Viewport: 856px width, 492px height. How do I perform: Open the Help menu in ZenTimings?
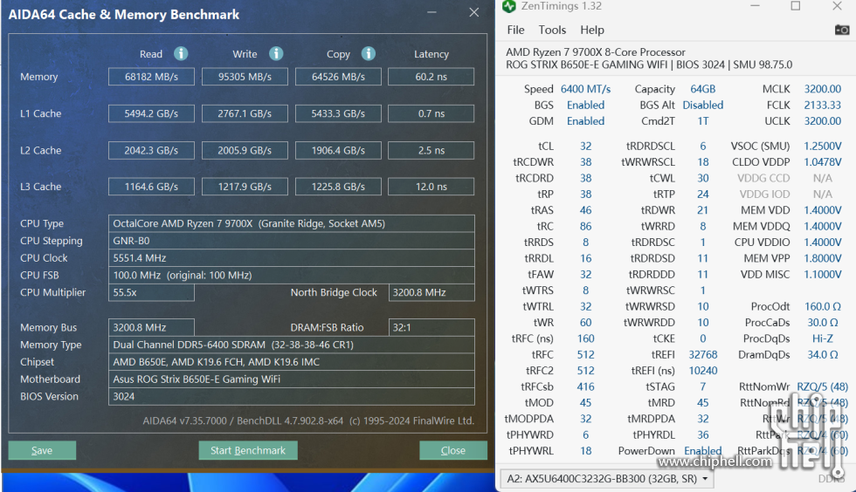pos(592,30)
